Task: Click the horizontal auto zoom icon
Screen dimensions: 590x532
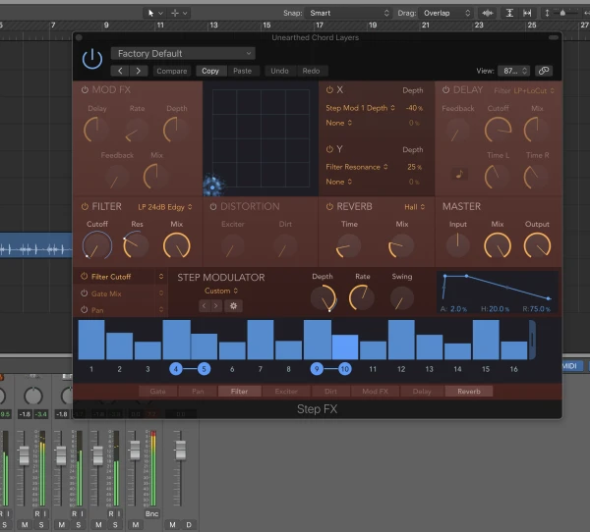Action: pos(527,13)
